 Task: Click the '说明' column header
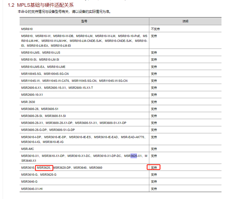tap(185, 21)
